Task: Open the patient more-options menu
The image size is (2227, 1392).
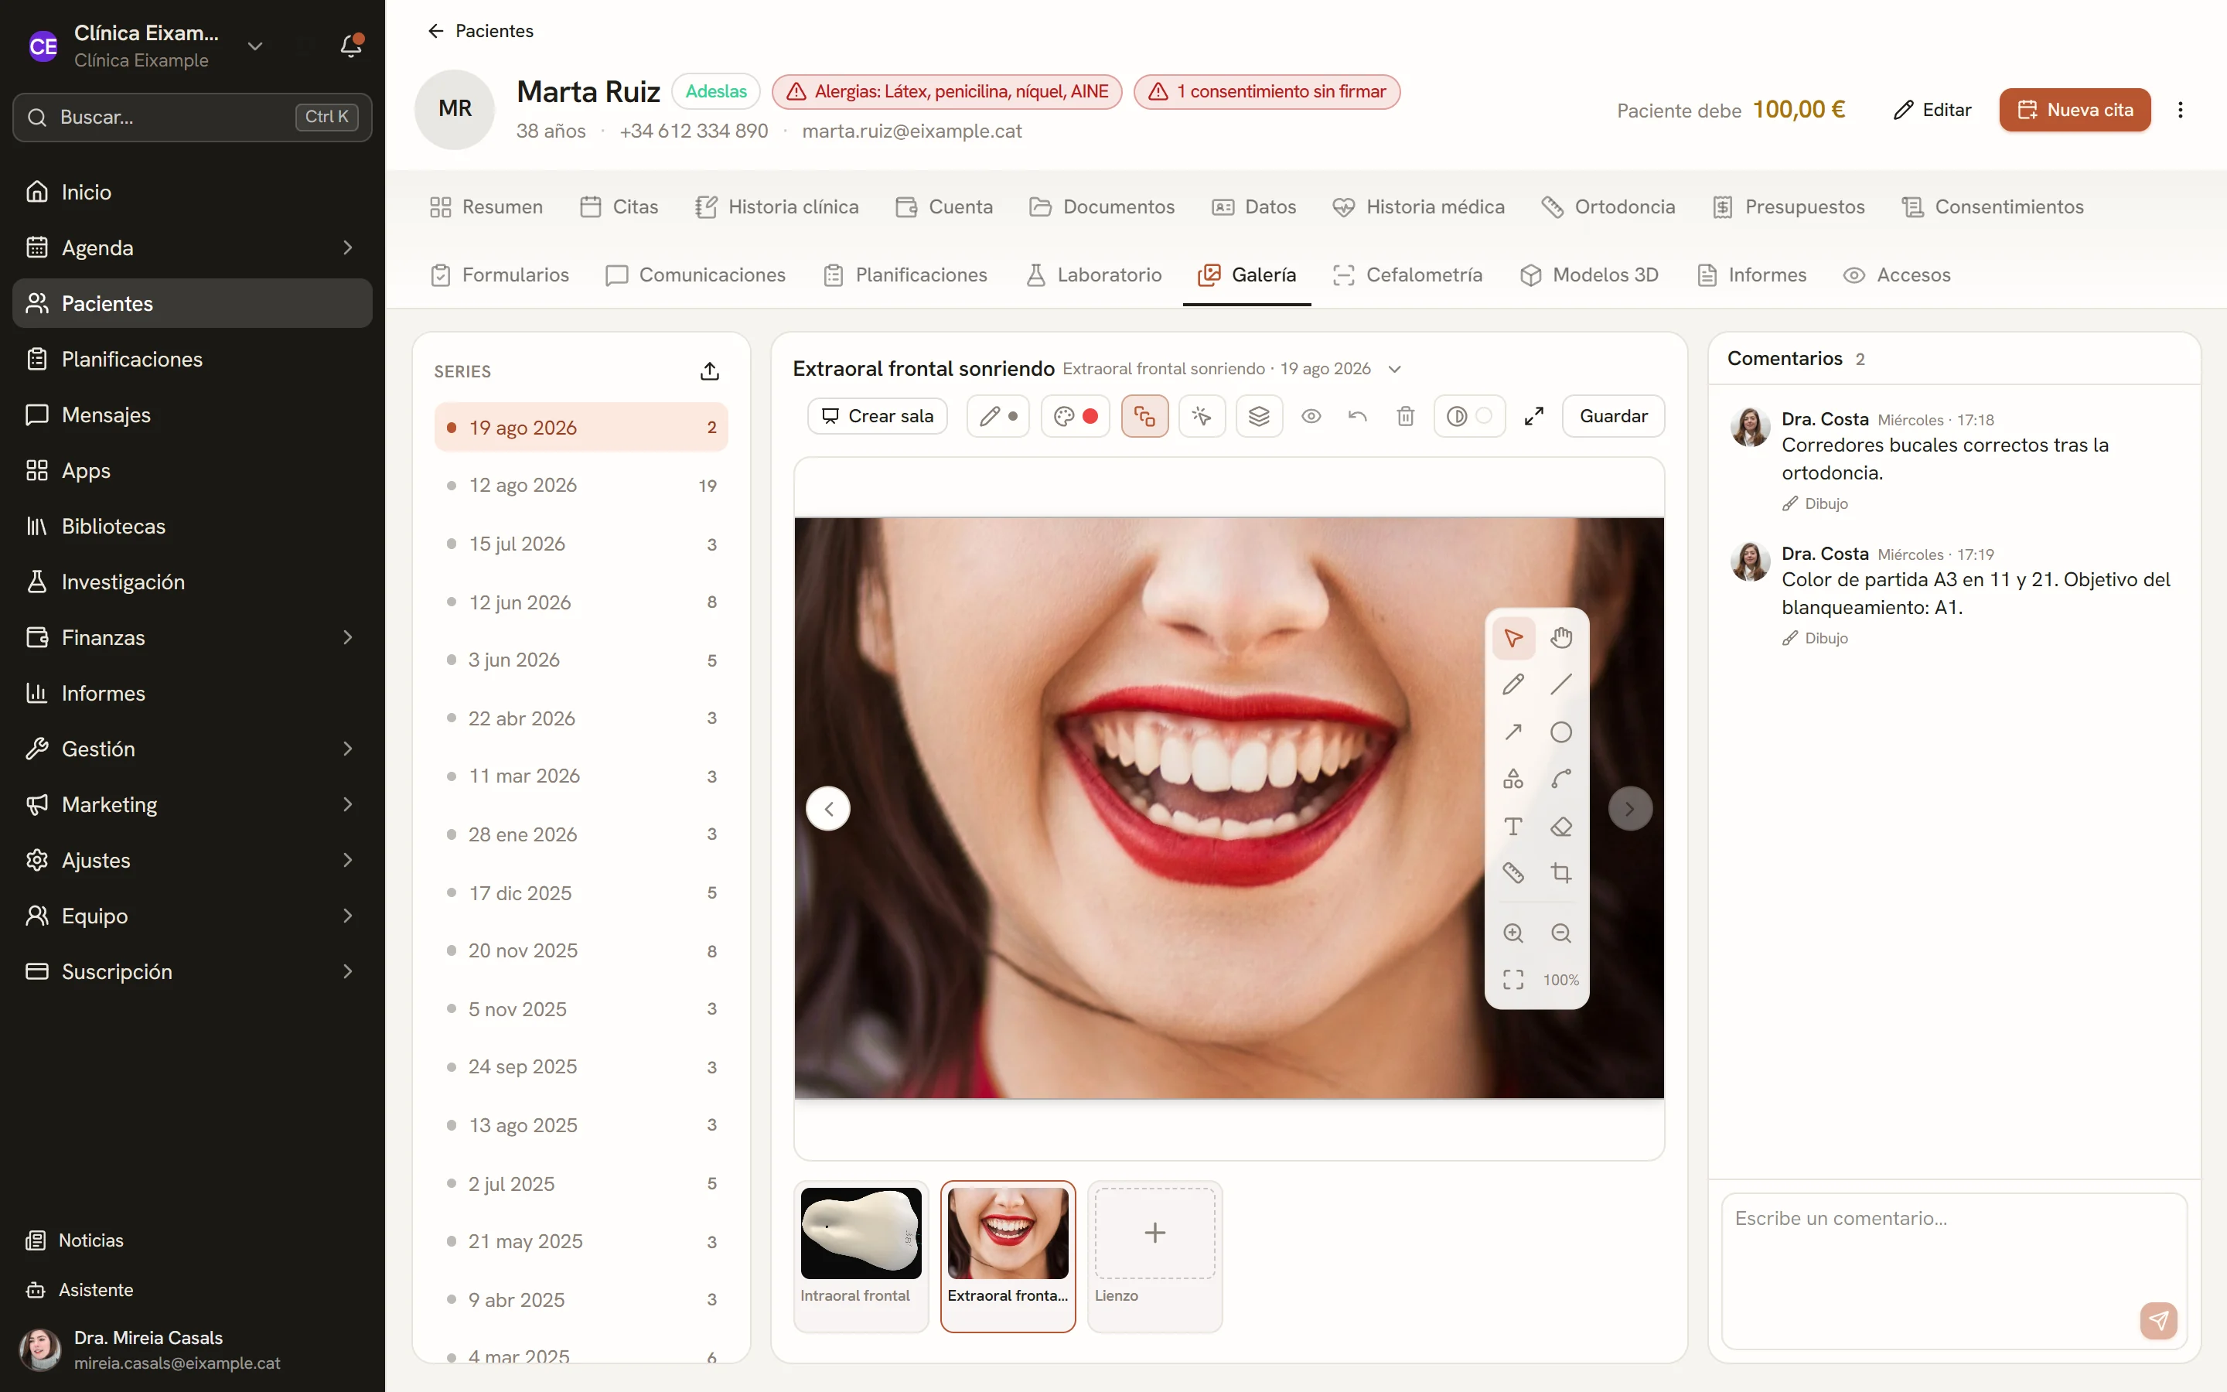Action: [2180, 110]
